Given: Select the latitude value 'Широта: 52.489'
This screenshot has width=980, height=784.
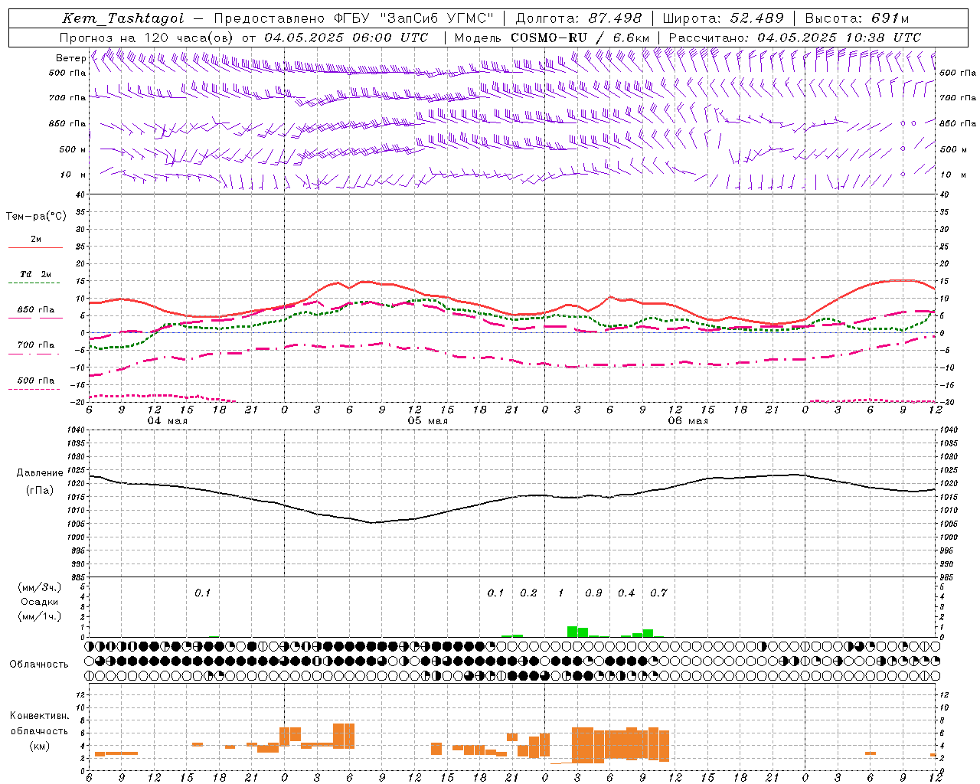Looking at the screenshot, I should pos(724,18).
